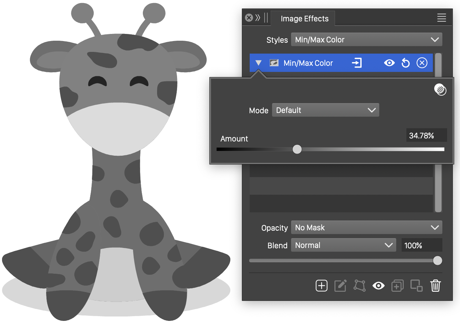Open the Styles dropdown showing Min/Max Color

(366, 40)
